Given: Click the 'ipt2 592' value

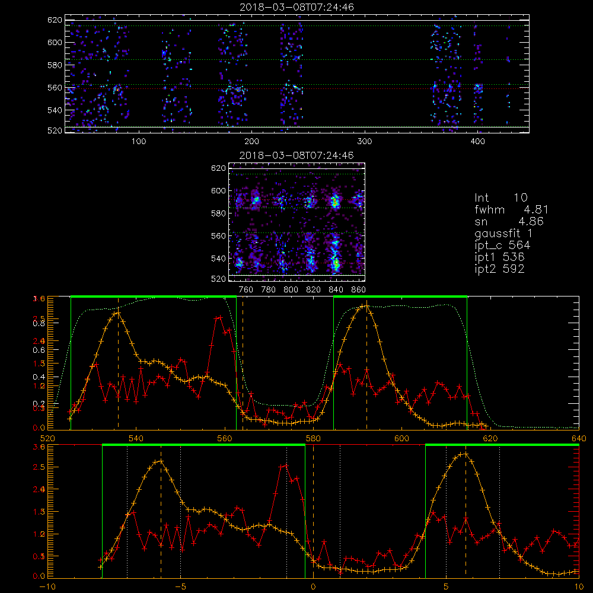Looking at the screenshot, I should pos(499,269).
